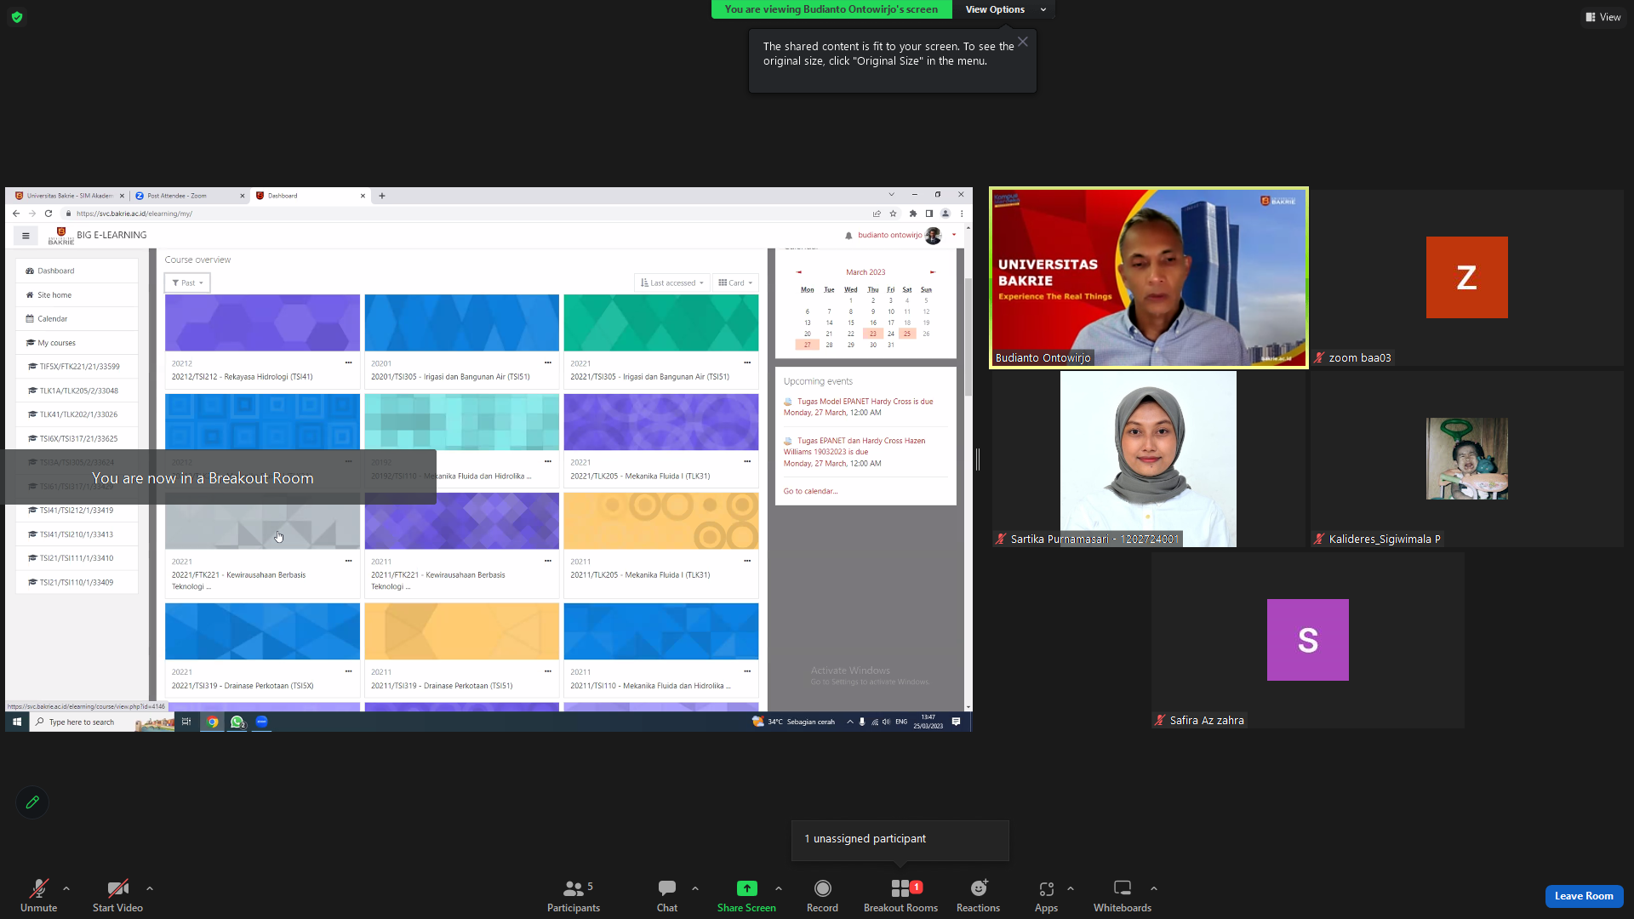Click the green Share Screen button
Screen dimensions: 1634x919
[x=746, y=895]
